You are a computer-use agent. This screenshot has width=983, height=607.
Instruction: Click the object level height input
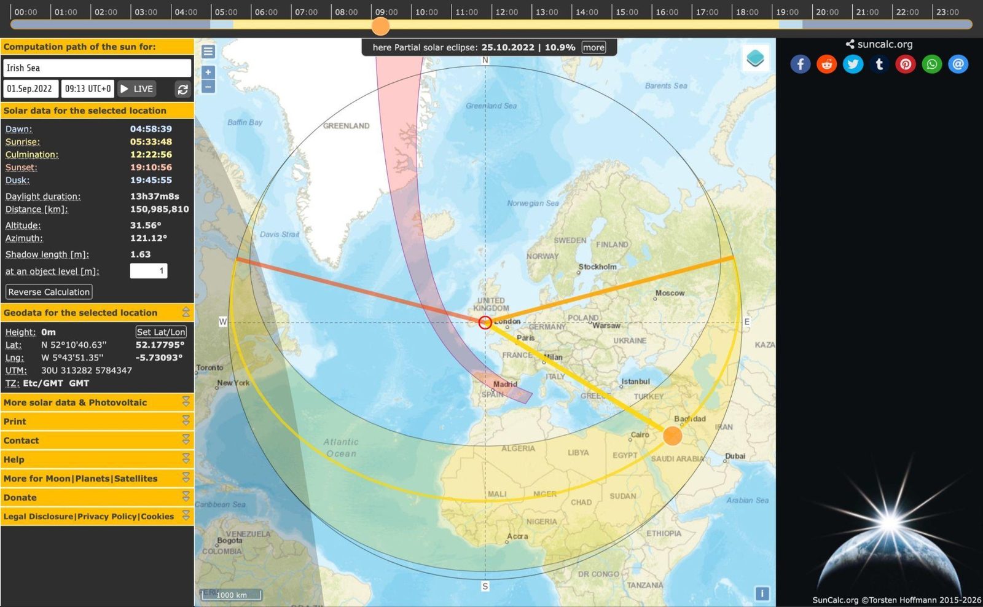pos(149,271)
